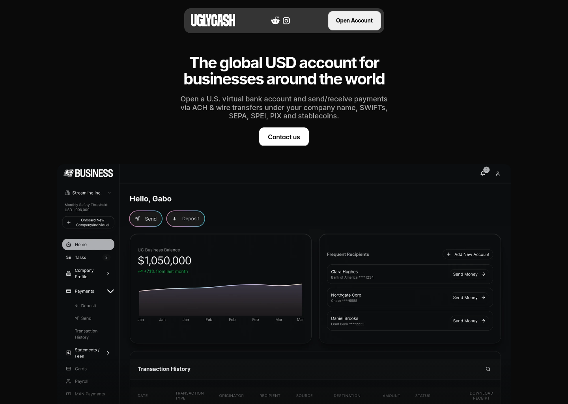Click the Tasks checklist icon
This screenshot has width=568, height=404.
69,257
